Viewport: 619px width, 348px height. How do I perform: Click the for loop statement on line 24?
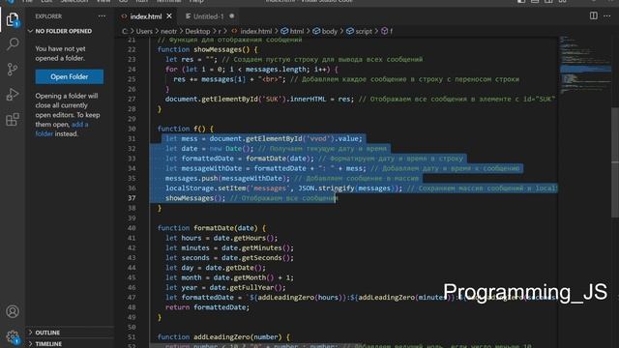click(x=251, y=69)
